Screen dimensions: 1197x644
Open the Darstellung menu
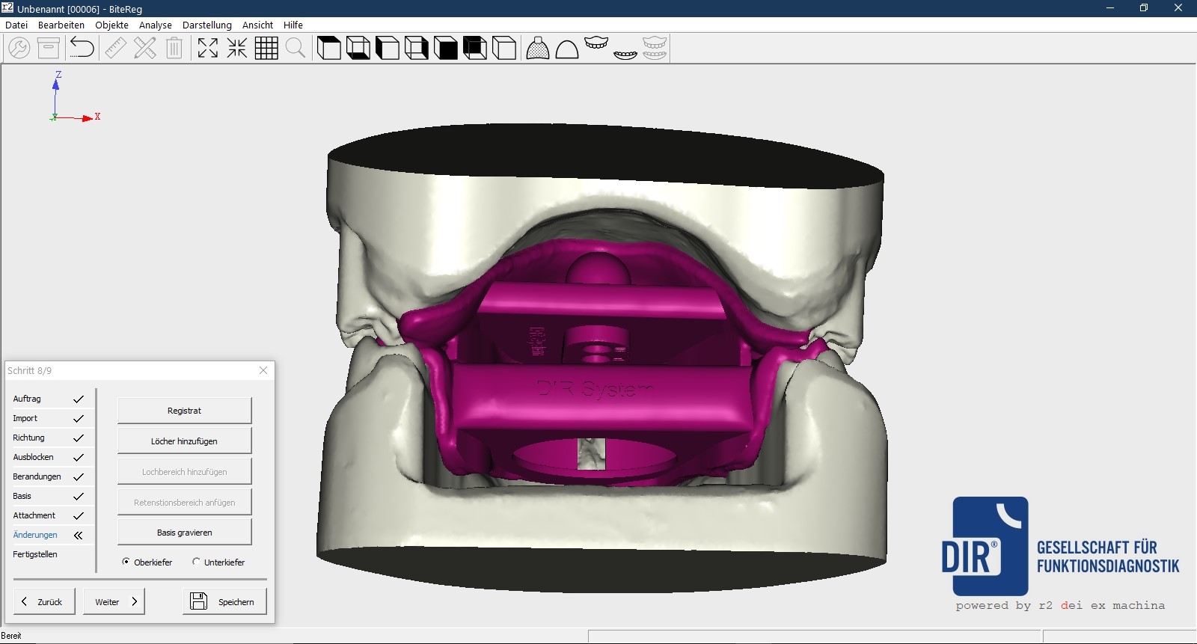206,25
